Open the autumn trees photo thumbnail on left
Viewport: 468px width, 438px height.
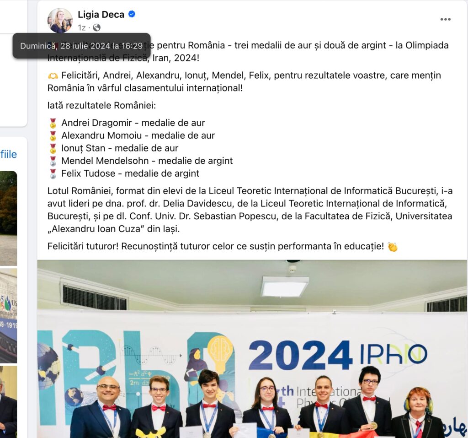click(x=8, y=218)
